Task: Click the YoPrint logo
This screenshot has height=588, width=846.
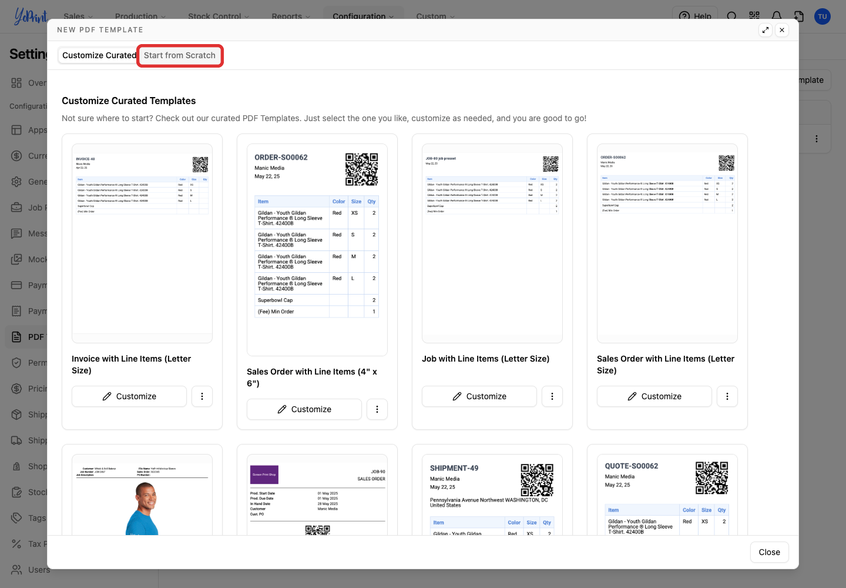Action: point(31,16)
